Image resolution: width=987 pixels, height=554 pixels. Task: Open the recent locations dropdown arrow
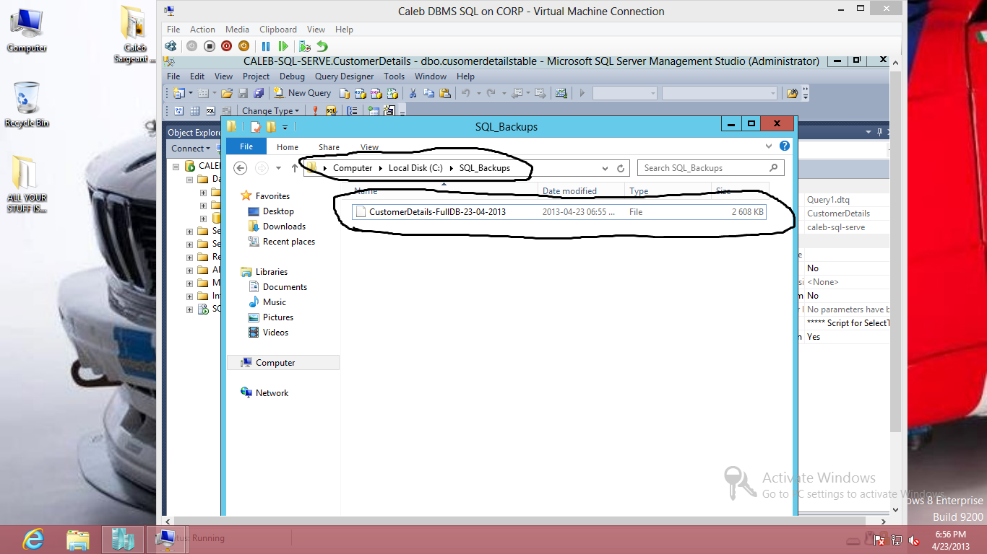[x=279, y=168]
